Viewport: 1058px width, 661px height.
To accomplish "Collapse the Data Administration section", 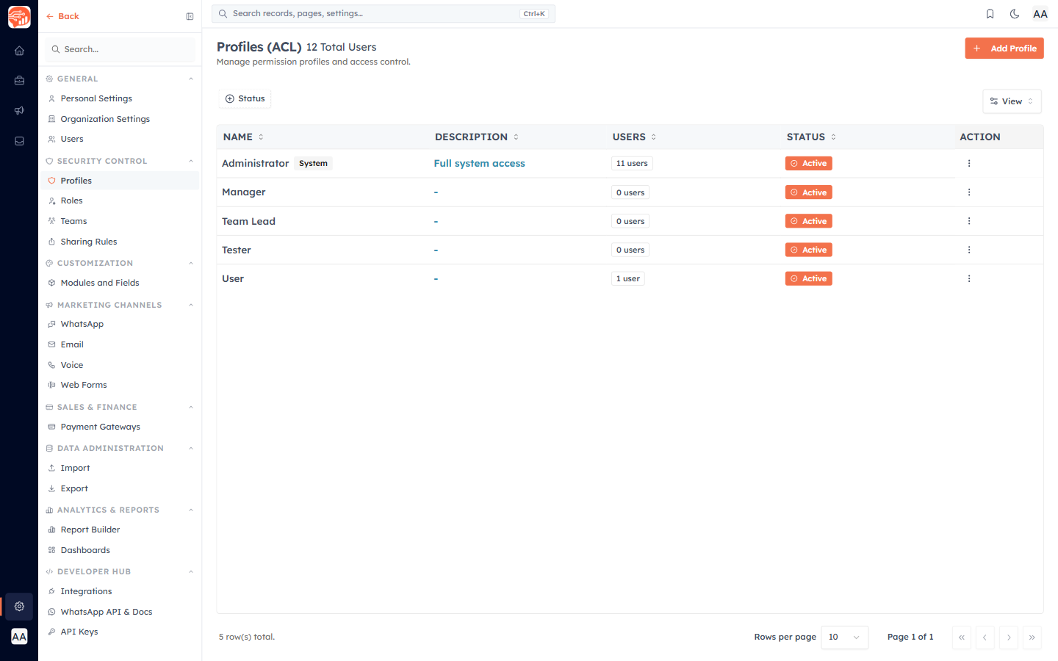I will pos(191,448).
